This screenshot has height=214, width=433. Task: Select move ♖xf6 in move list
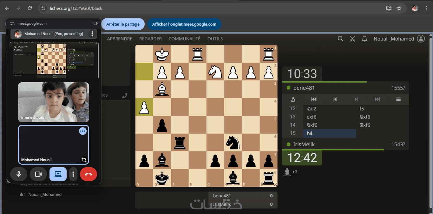pyautogui.click(x=382, y=125)
